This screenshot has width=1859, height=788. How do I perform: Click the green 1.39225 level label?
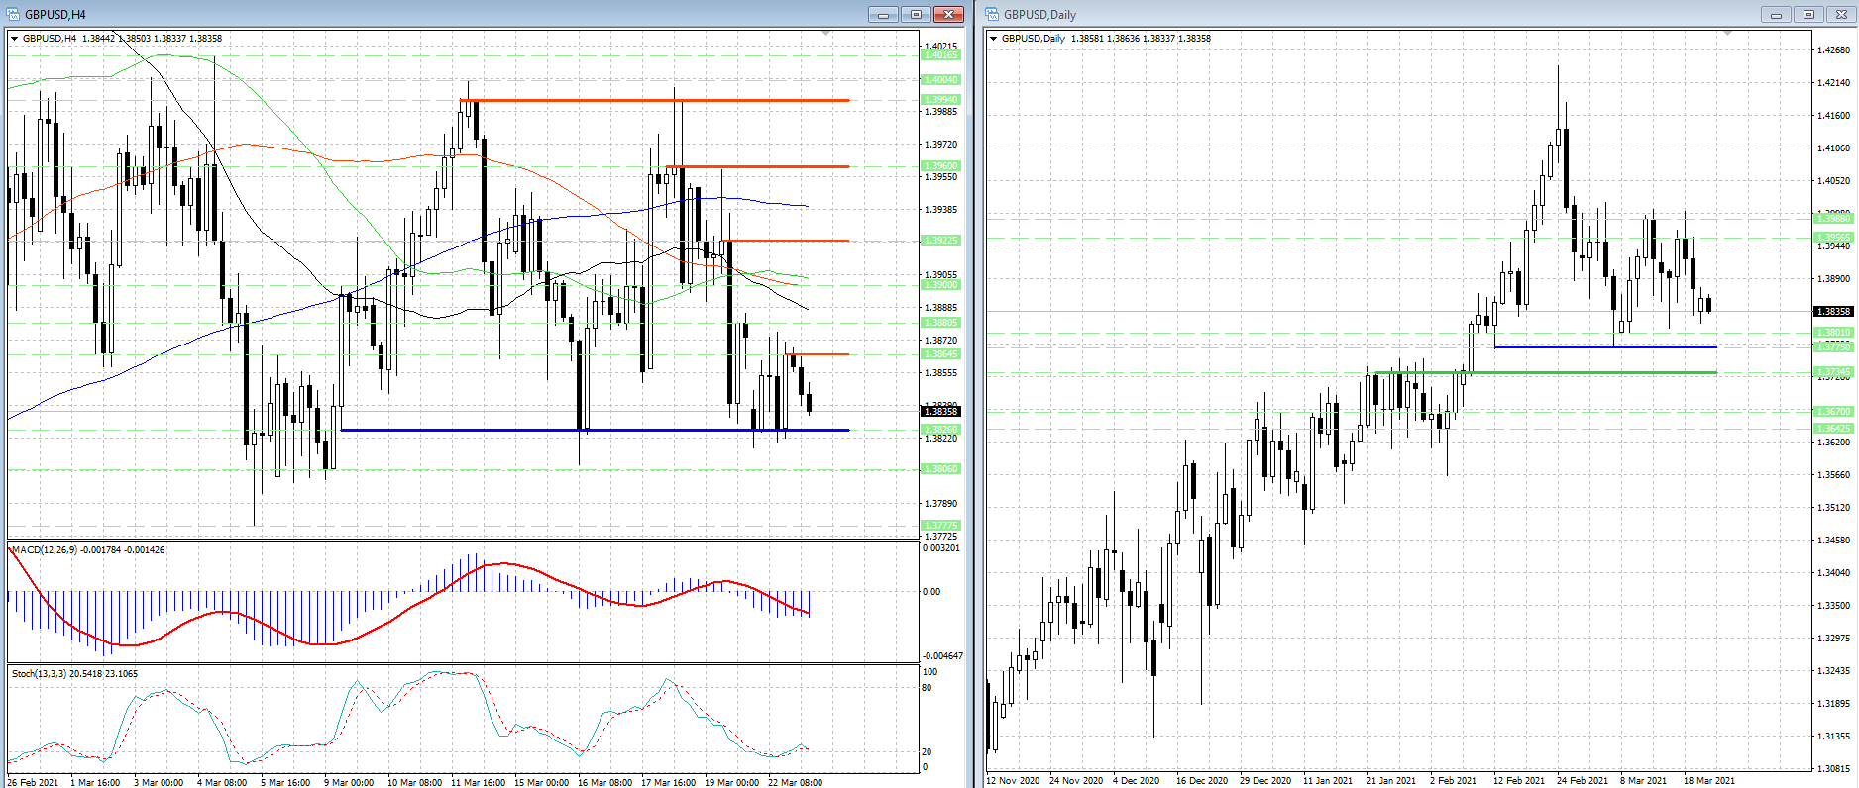pyautogui.click(x=940, y=241)
